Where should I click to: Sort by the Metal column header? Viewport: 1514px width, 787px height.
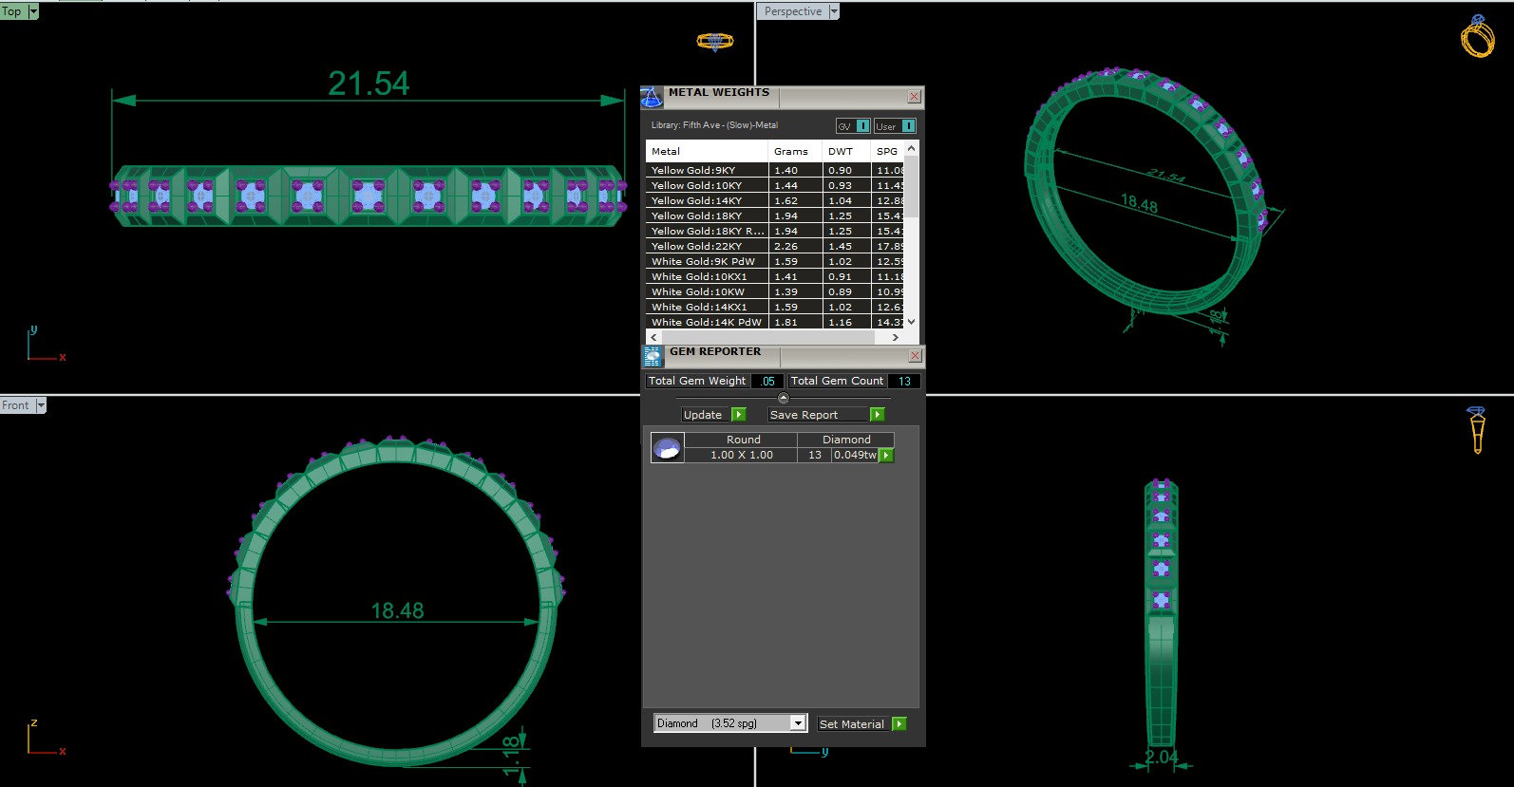click(707, 151)
